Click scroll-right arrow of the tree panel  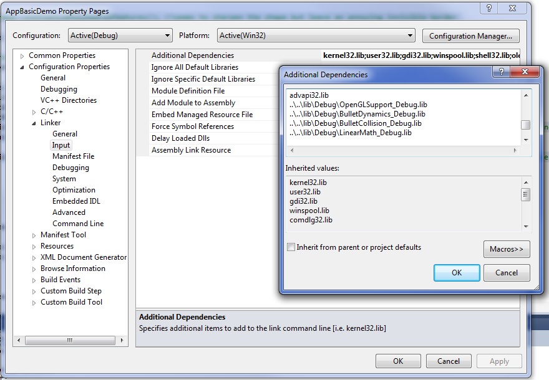122,340
